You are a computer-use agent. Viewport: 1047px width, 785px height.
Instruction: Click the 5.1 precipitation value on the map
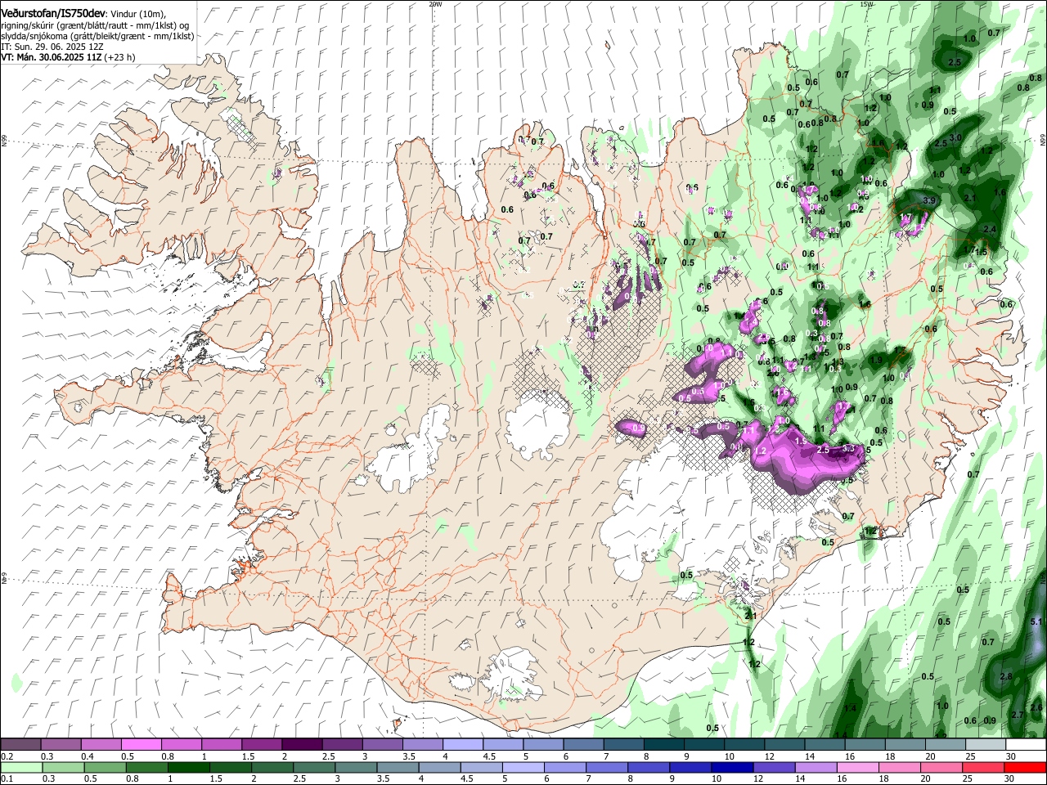click(x=1036, y=622)
